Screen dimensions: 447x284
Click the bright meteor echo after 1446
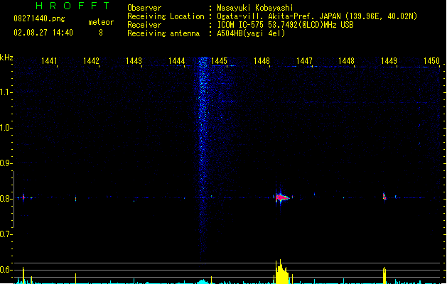pos(282,197)
